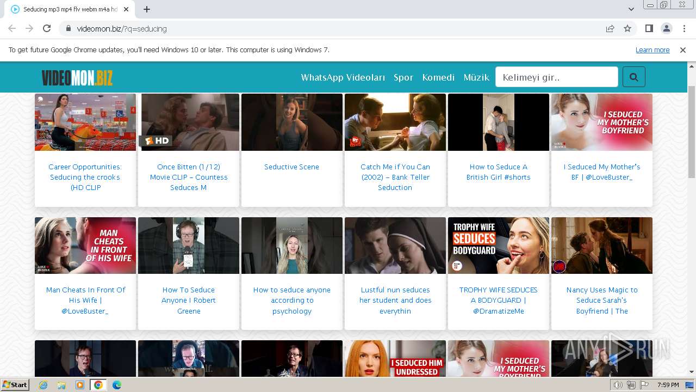Open a new tab with plus icon
The width and height of the screenshot is (696, 392).
pos(147,9)
